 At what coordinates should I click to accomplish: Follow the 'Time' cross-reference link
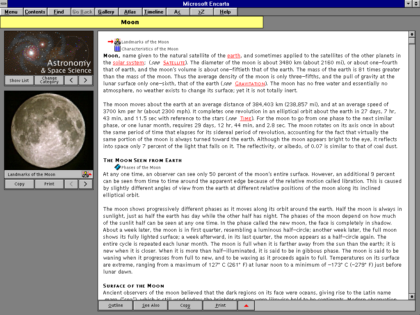246,119
